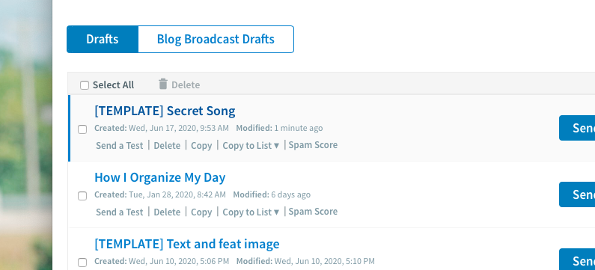Tick the How I Organize My Day checkbox
Image resolution: width=595 pixels, height=270 pixels.
(82, 196)
